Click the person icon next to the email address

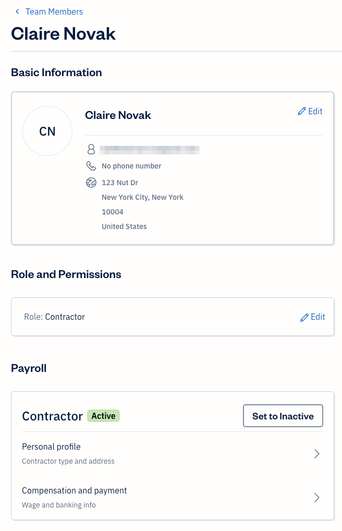[91, 149]
